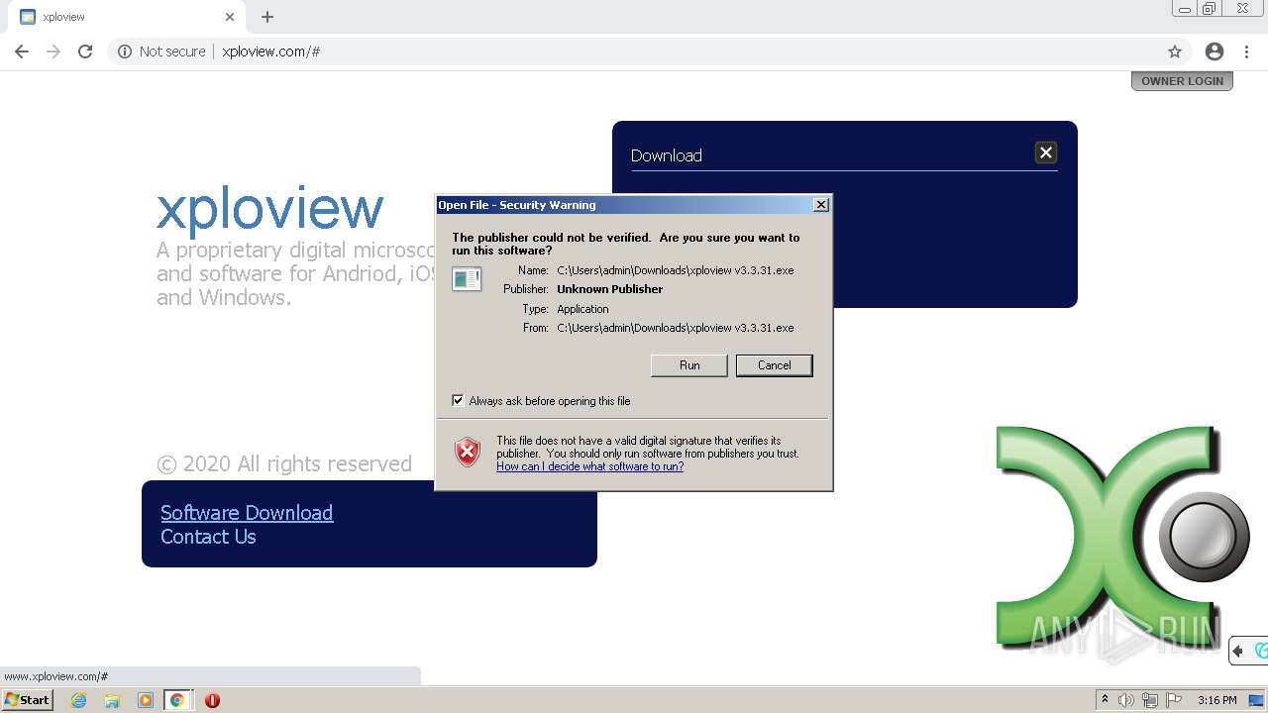Open a new browser tab
The image size is (1268, 713).
point(267,17)
